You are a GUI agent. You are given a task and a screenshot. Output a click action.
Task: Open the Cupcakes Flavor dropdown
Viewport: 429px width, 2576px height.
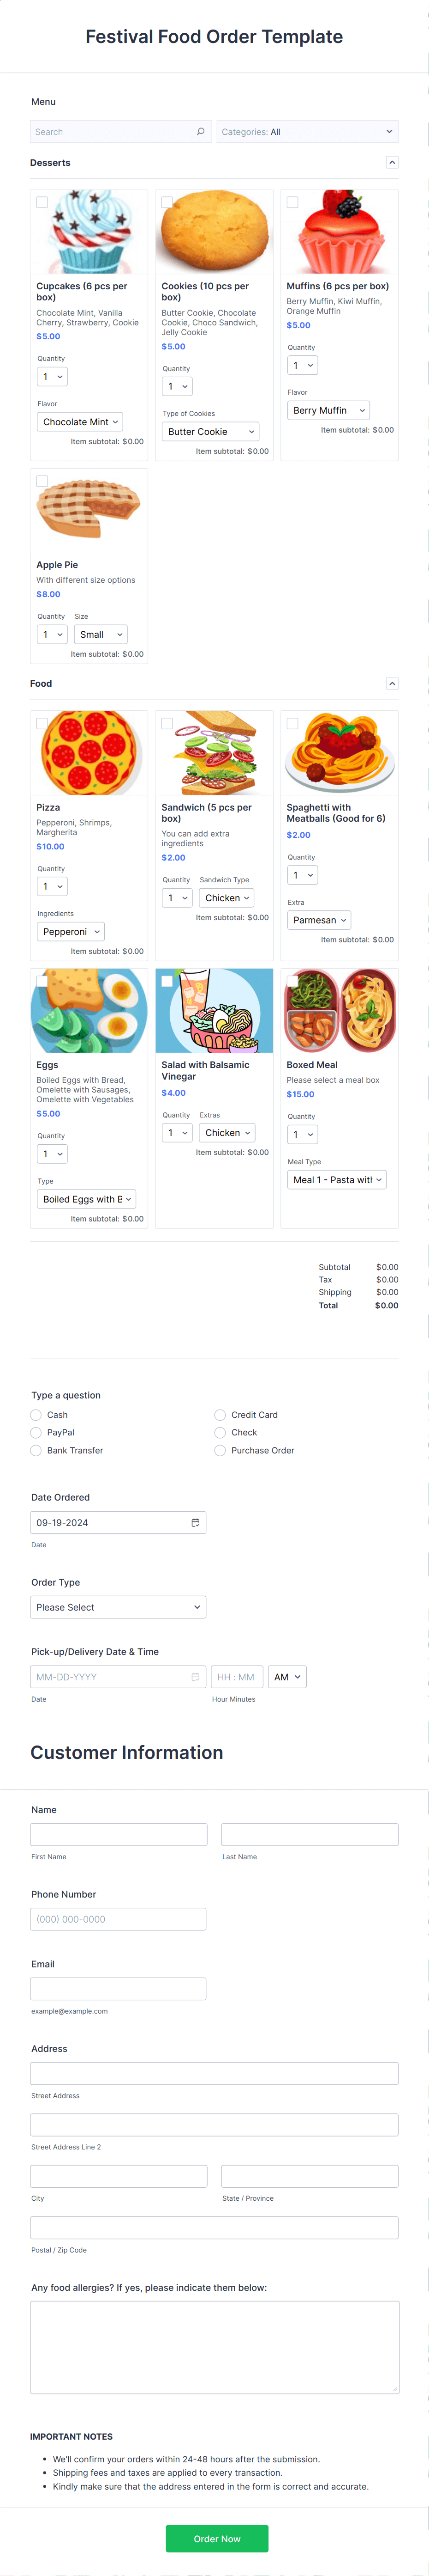pyautogui.click(x=80, y=422)
